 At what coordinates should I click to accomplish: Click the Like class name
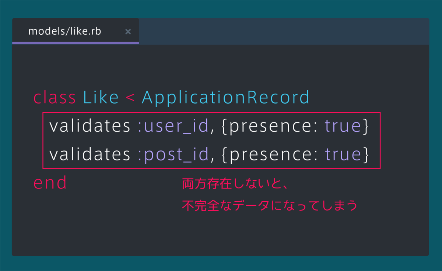[101, 97]
